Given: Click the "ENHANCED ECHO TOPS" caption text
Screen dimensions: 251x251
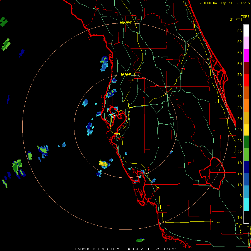Looking at the screenshot, I should [98, 249].
